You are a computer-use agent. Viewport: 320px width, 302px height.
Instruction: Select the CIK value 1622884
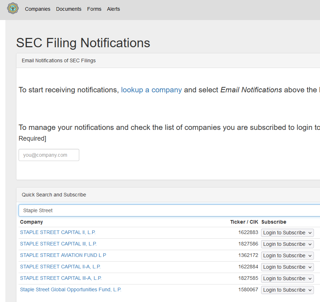pyautogui.click(x=248, y=267)
